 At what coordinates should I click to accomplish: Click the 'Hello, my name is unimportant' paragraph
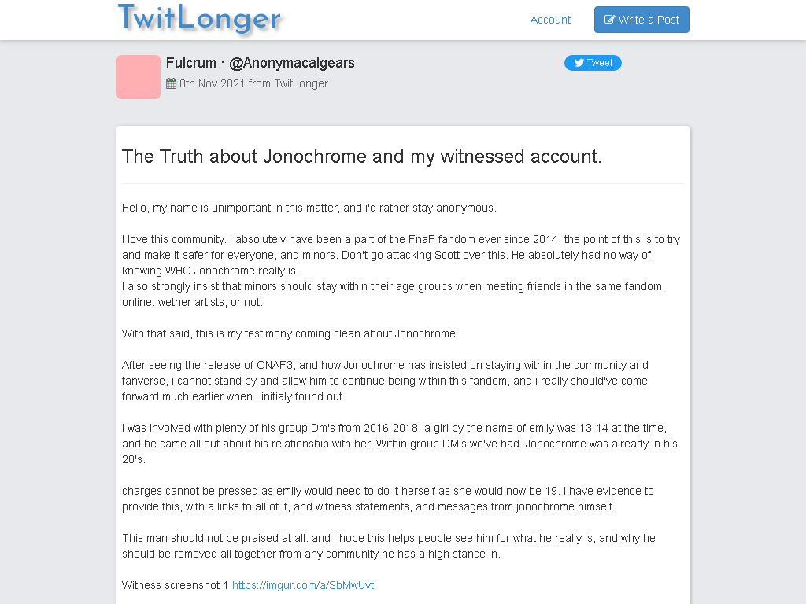tap(309, 208)
